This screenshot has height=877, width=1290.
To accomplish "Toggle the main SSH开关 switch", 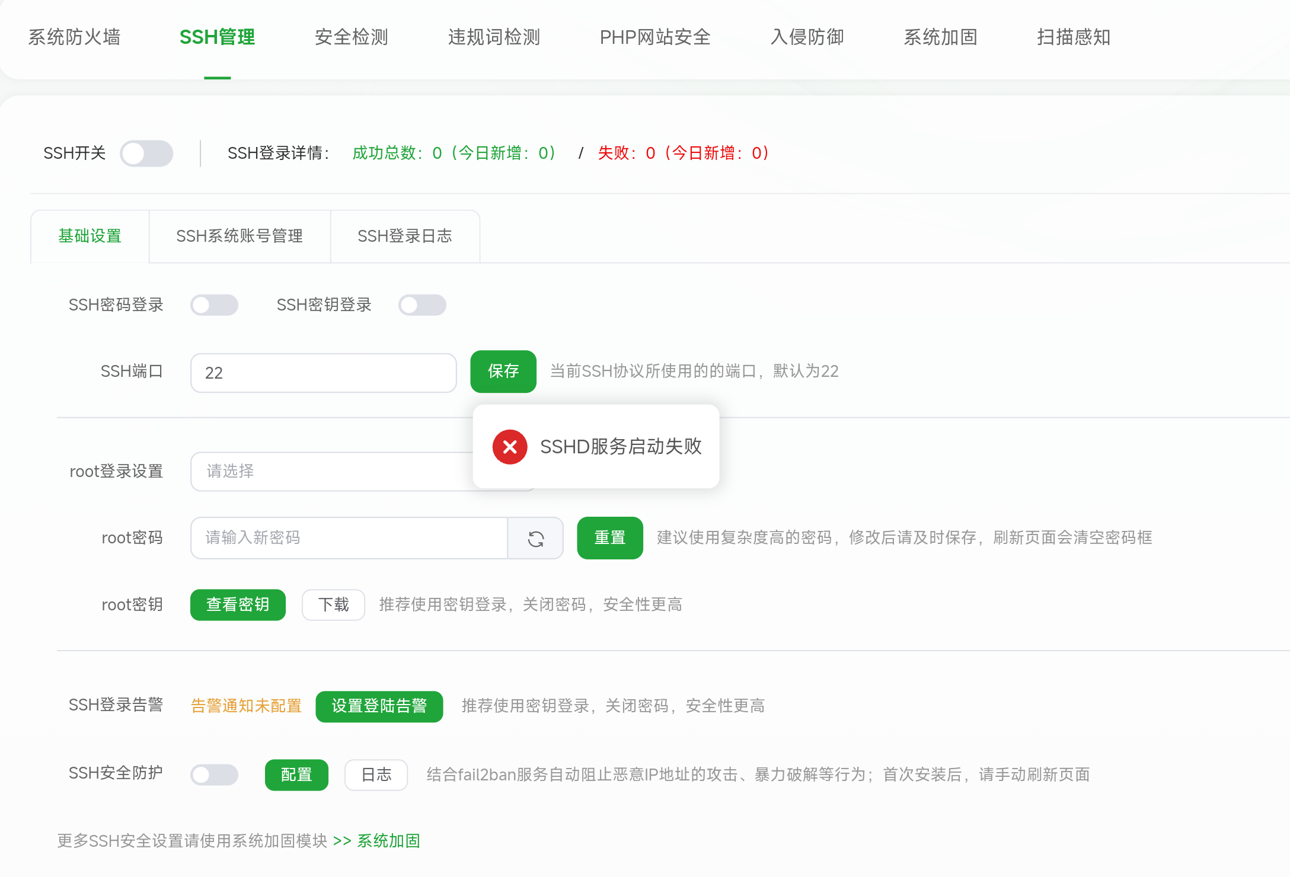I will pos(146,153).
